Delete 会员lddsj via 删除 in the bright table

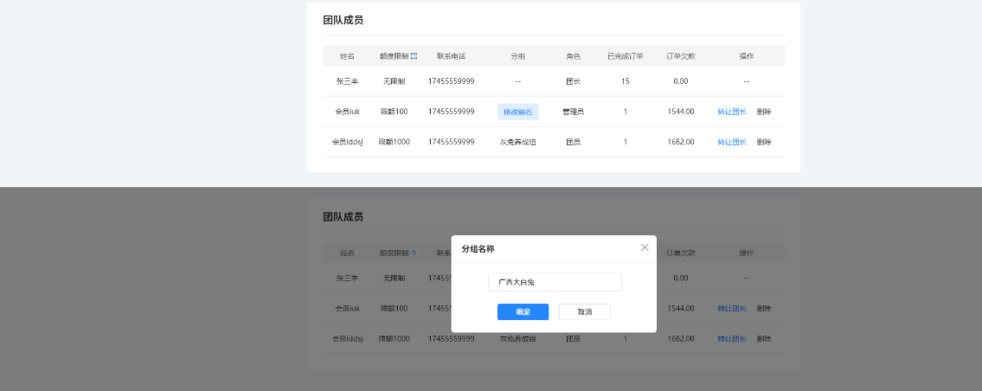(764, 142)
